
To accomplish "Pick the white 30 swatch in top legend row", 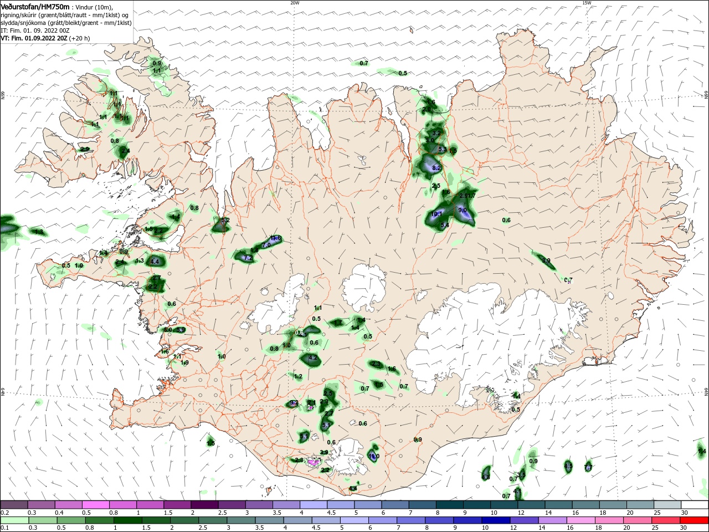I will click(695, 505).
